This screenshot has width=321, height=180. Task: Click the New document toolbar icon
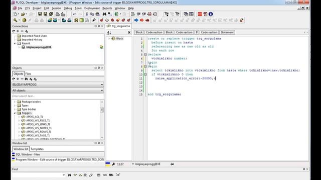pos(15,14)
